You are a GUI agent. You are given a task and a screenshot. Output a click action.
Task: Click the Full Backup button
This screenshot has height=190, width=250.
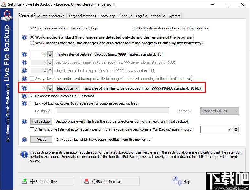[41, 121]
